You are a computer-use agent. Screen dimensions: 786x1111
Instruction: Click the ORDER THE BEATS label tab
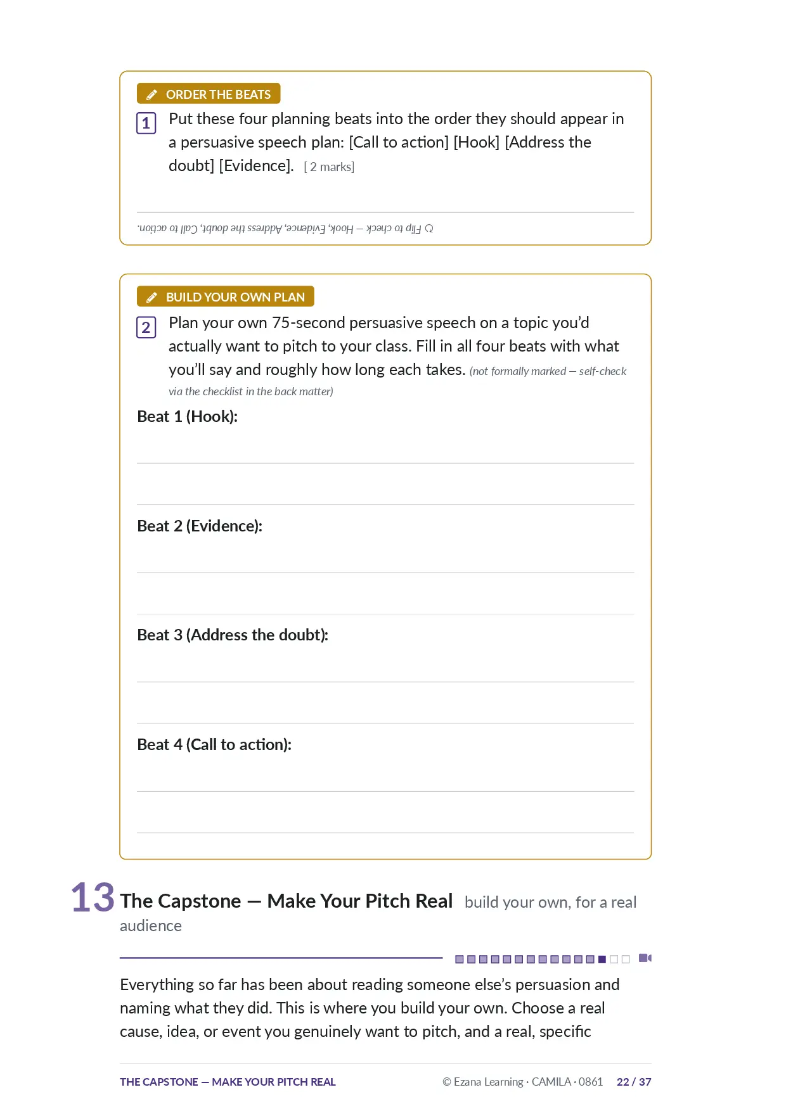tap(209, 94)
